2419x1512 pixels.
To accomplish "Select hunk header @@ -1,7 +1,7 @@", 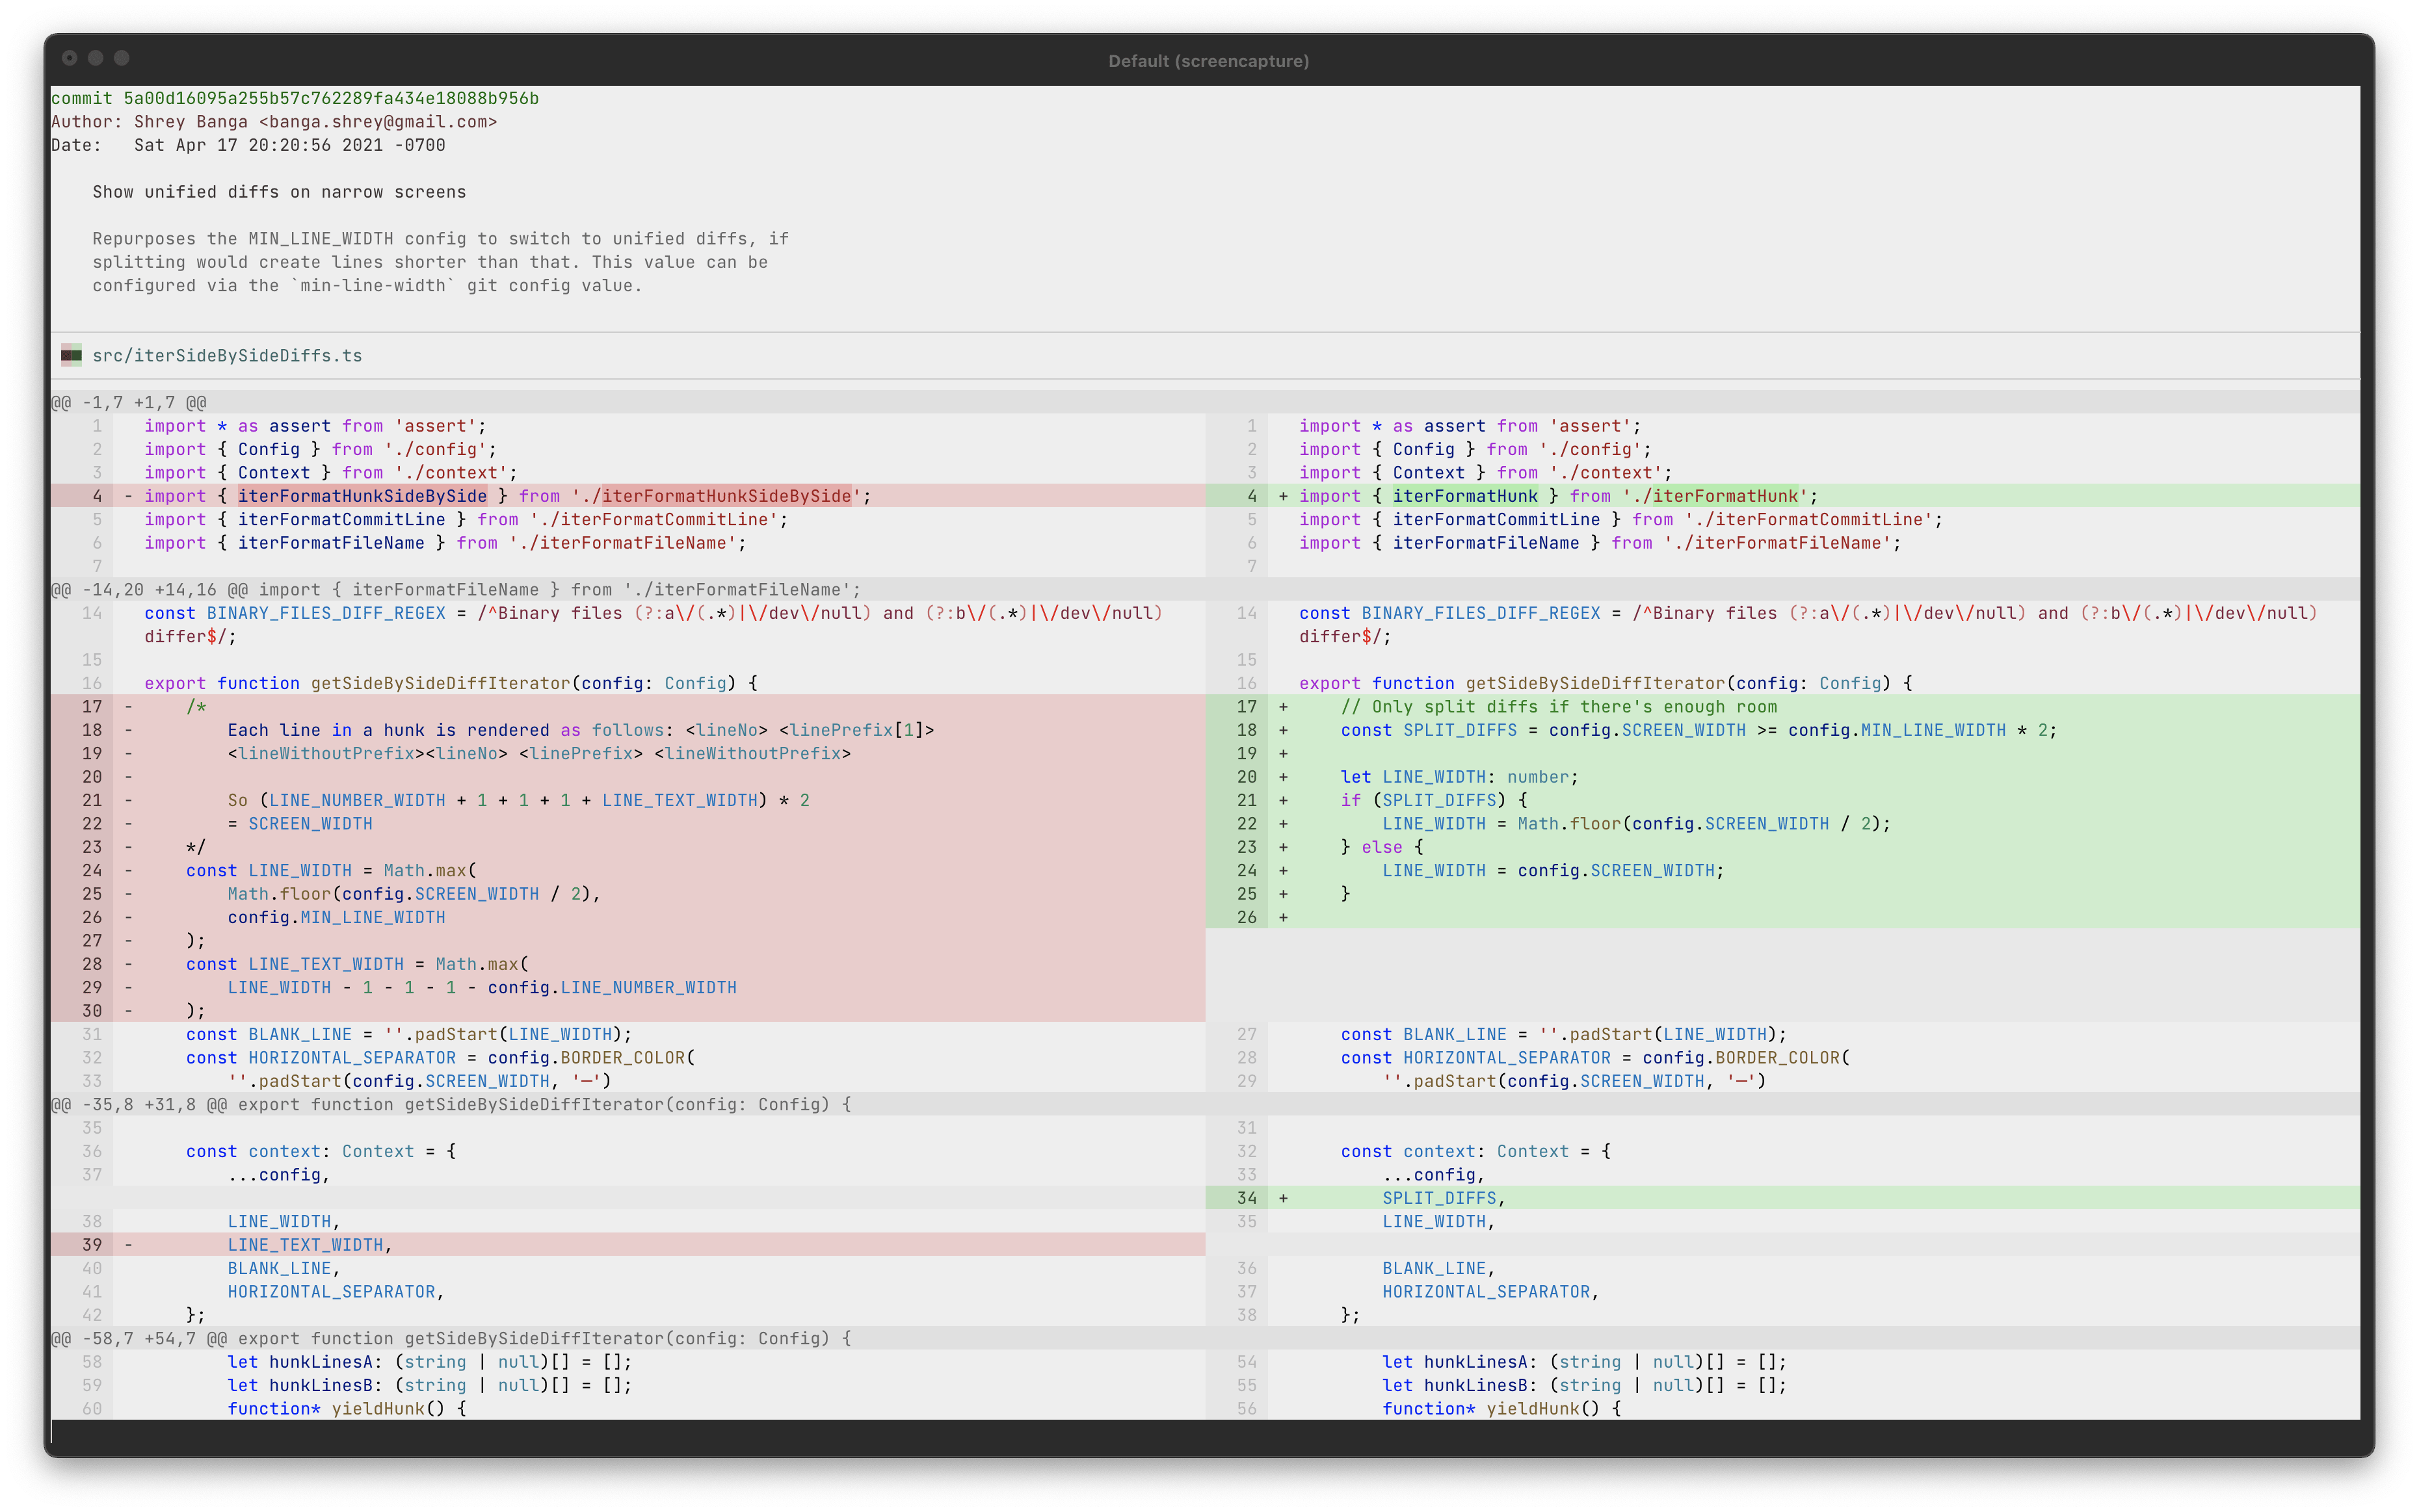I will pyautogui.click(x=129, y=401).
